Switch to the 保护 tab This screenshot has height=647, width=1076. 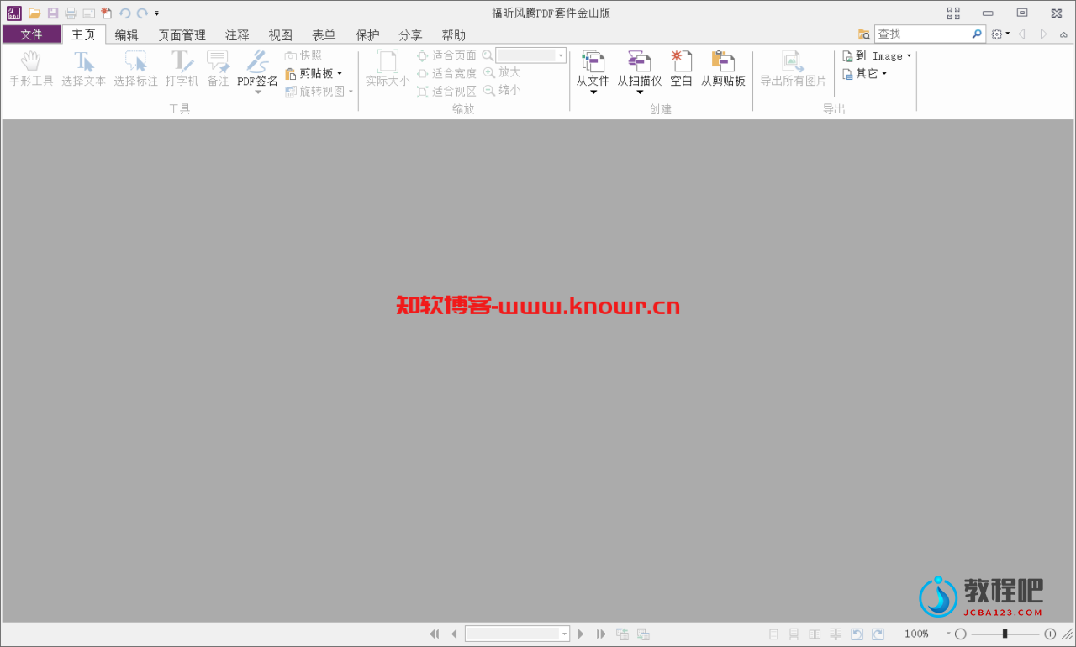(x=367, y=34)
